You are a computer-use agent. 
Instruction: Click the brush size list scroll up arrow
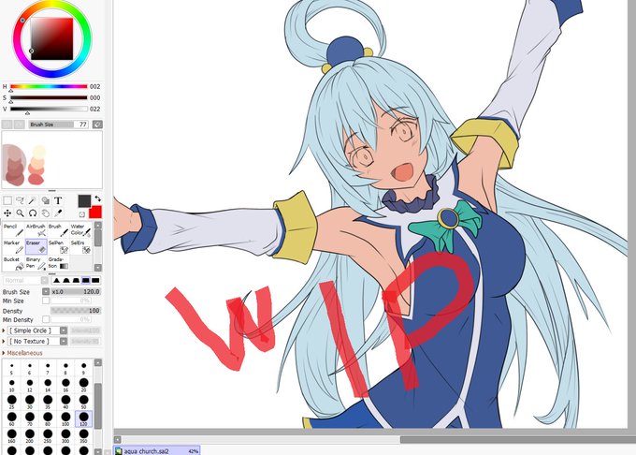98,362
